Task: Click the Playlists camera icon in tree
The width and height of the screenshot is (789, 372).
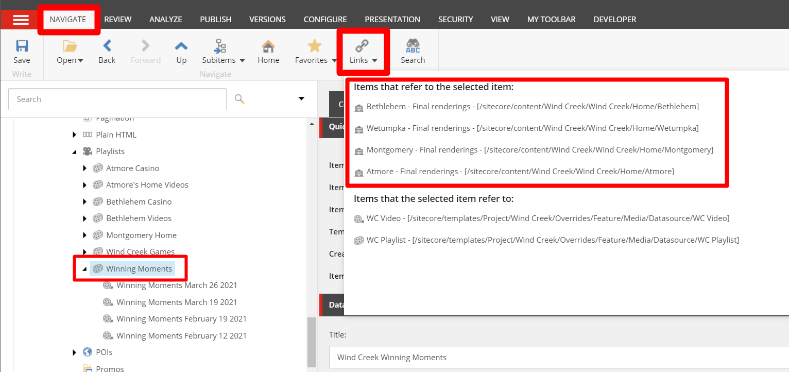Action: [88, 151]
